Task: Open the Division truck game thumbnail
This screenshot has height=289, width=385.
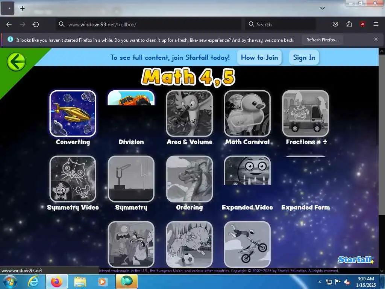Action: click(131, 98)
